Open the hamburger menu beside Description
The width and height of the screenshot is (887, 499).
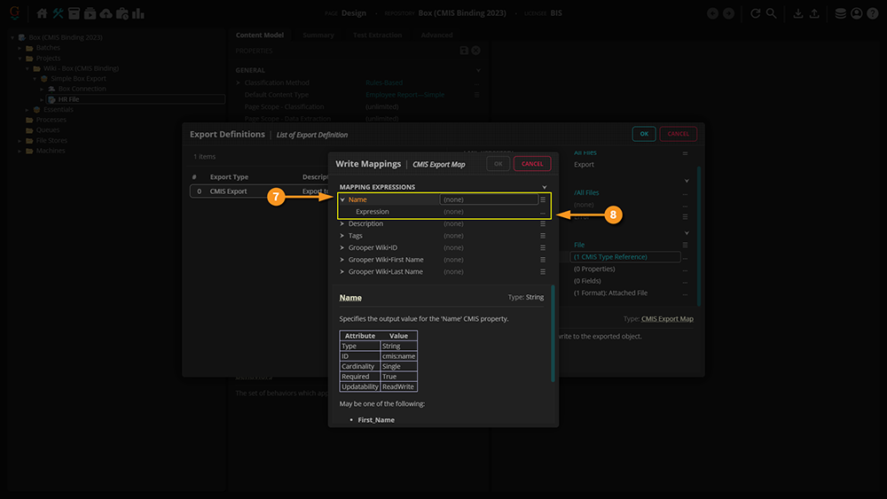coord(543,224)
